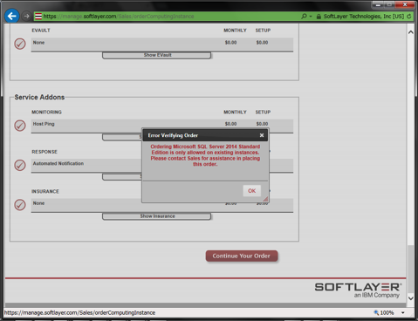
Task: Click the red error message text
Action: [205, 155]
